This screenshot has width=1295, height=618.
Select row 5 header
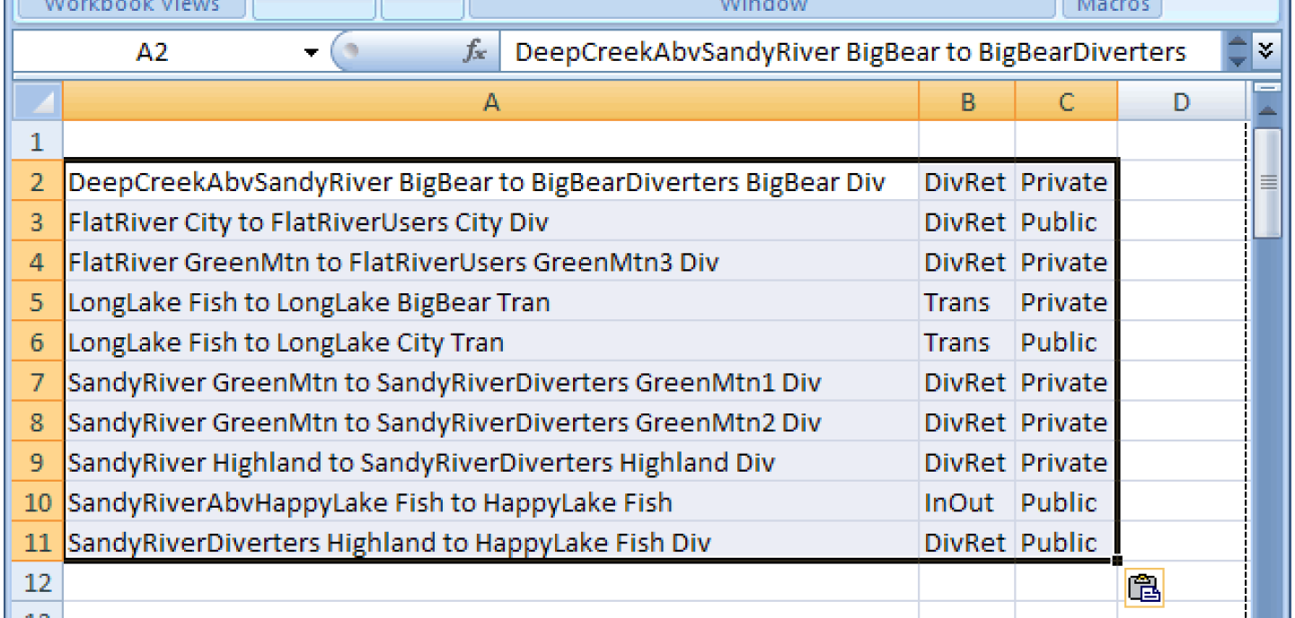37,302
